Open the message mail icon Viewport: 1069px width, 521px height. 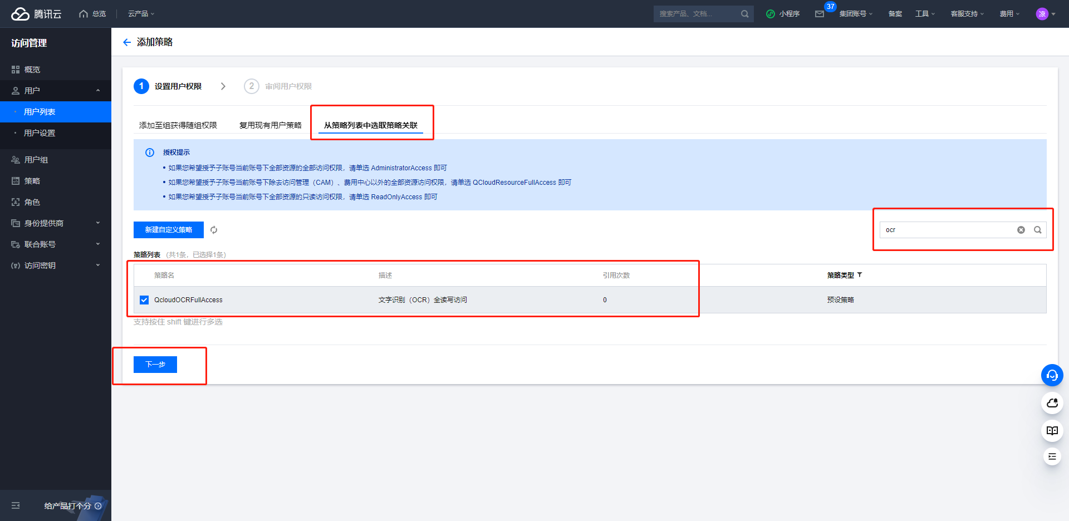tap(820, 14)
